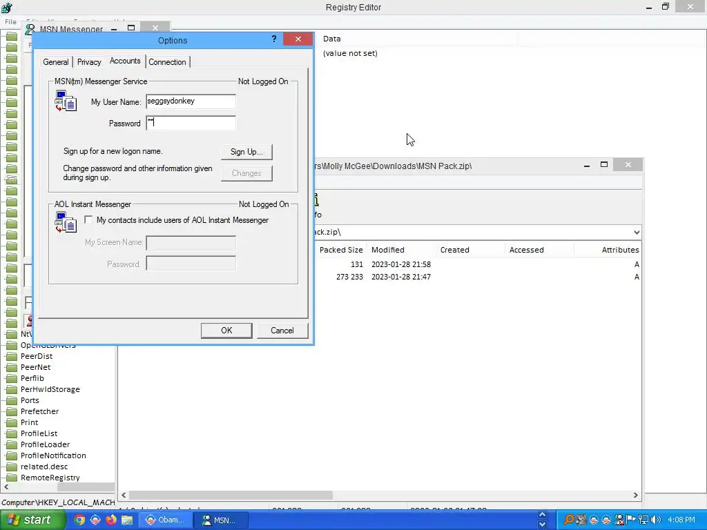Click the AOL My Screen Name field
Viewport: 707px width, 530px height.
[x=191, y=242]
